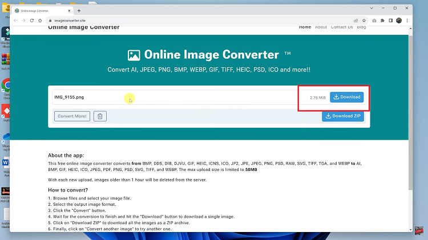Open the red AnyDesk desktop shortcut
Image resolution: width=428 pixels, height=240 pixels.
6,112
